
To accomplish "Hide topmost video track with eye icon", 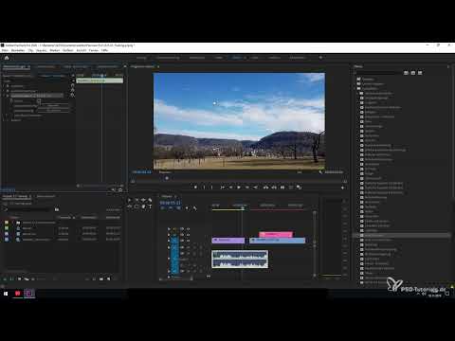I will (188, 228).
